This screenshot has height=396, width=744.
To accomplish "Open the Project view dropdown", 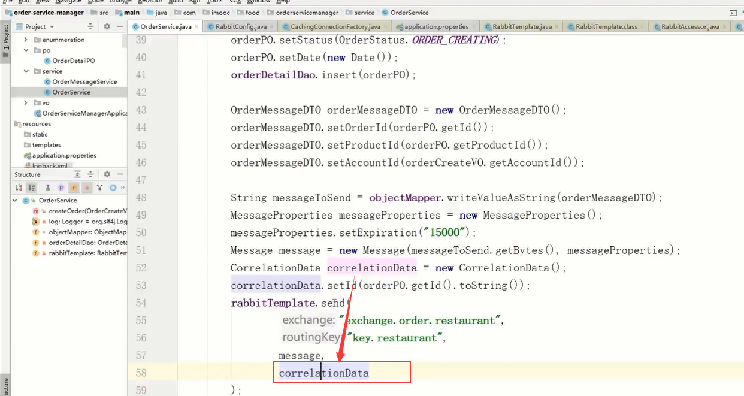I will (x=40, y=26).
